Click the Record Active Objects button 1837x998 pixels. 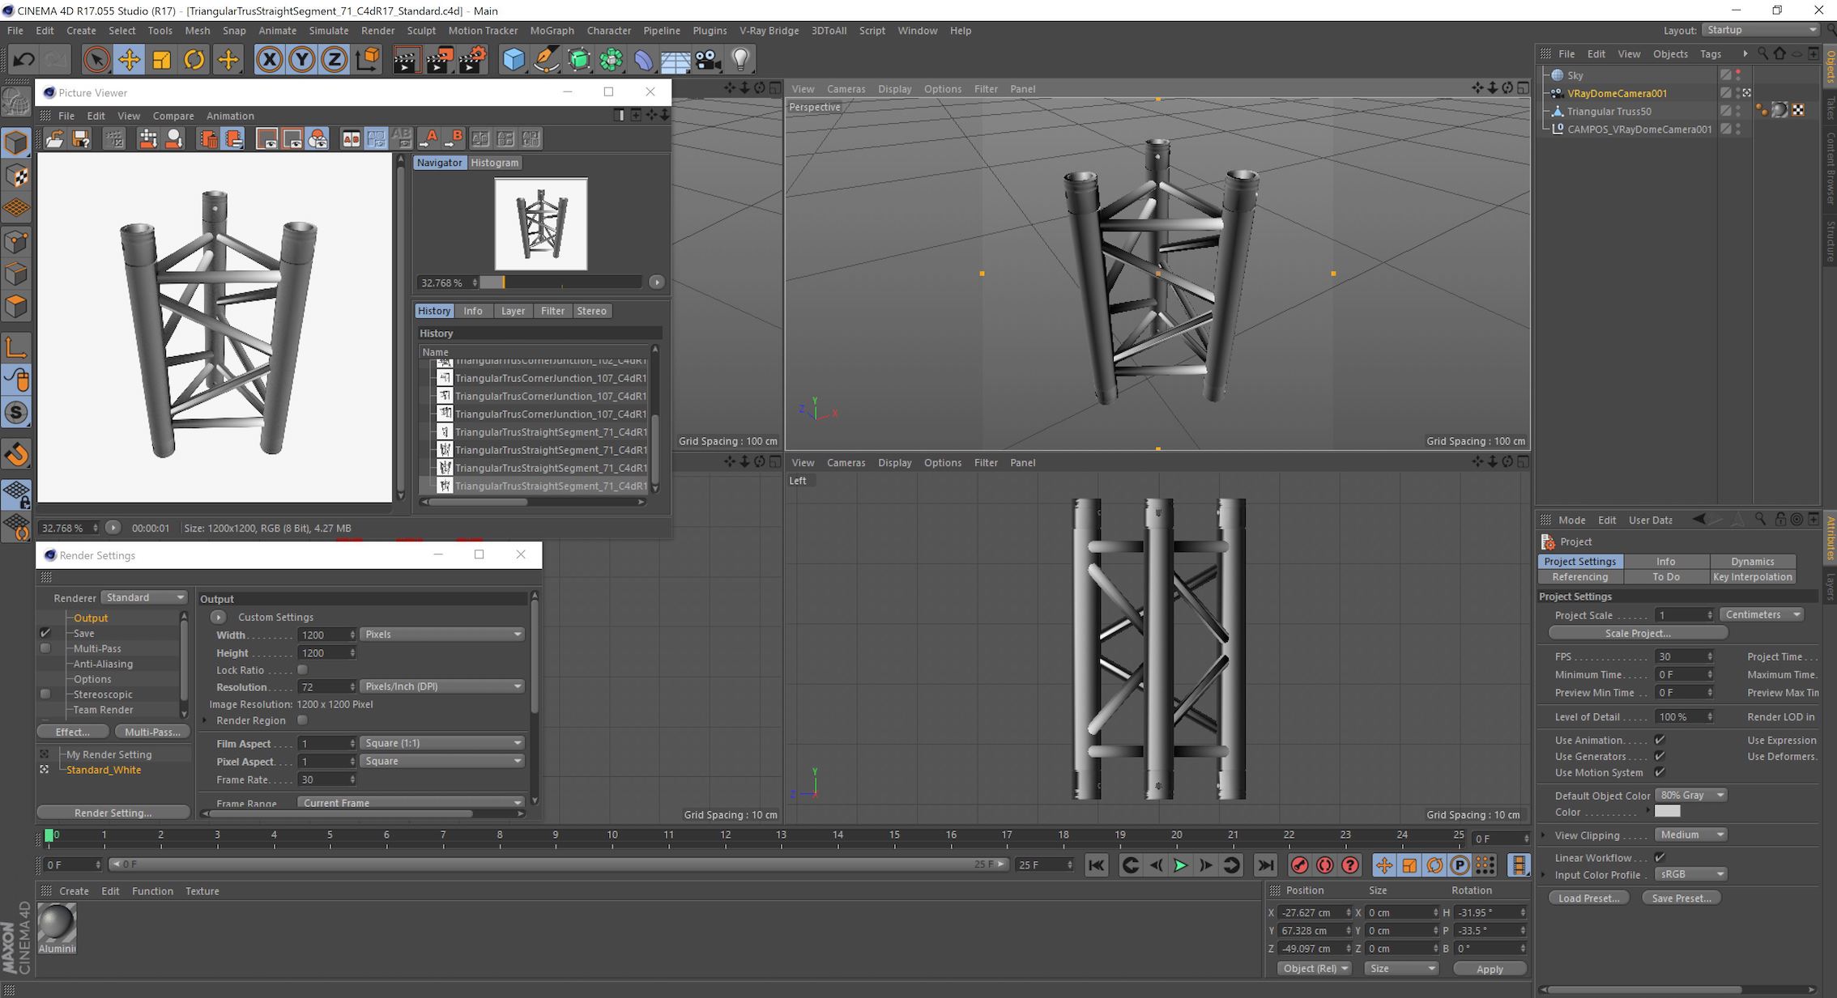[x=1299, y=865]
